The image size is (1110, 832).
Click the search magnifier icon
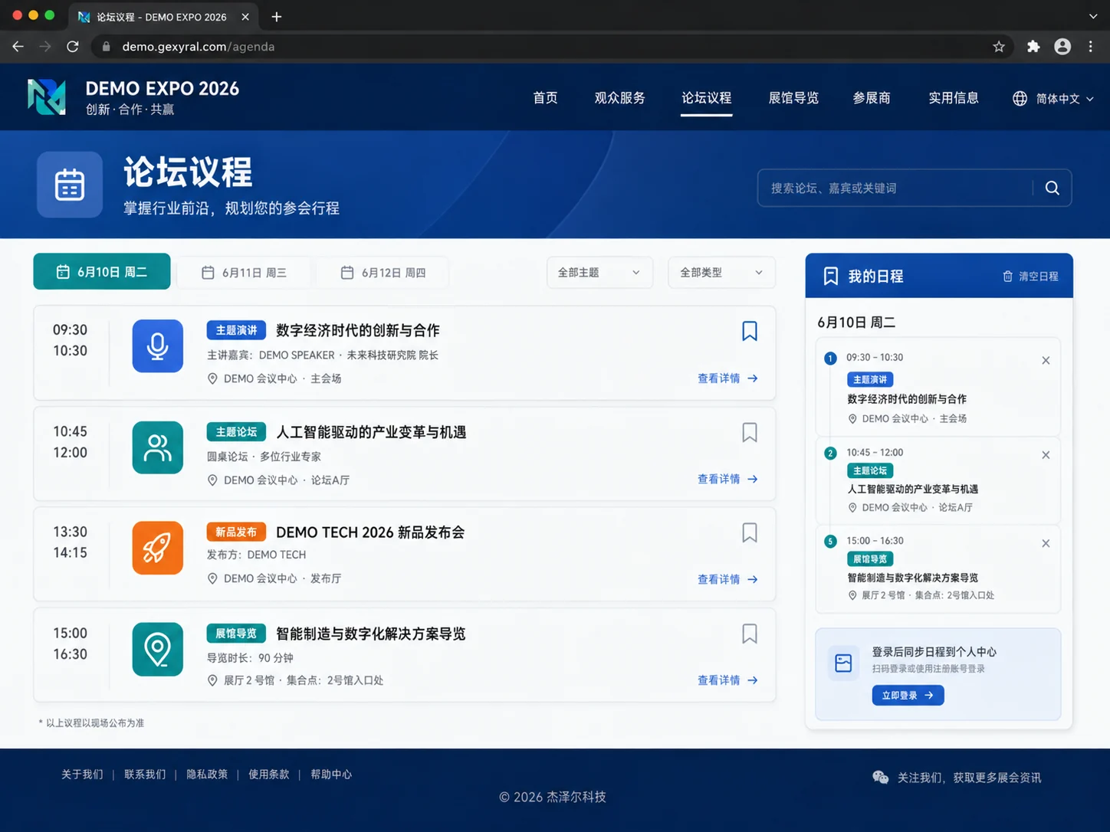(1052, 188)
